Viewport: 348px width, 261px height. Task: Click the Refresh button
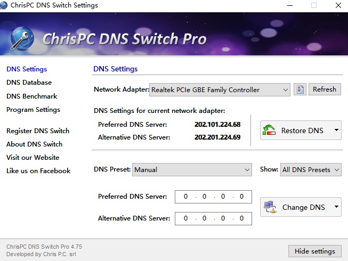[x=325, y=89]
